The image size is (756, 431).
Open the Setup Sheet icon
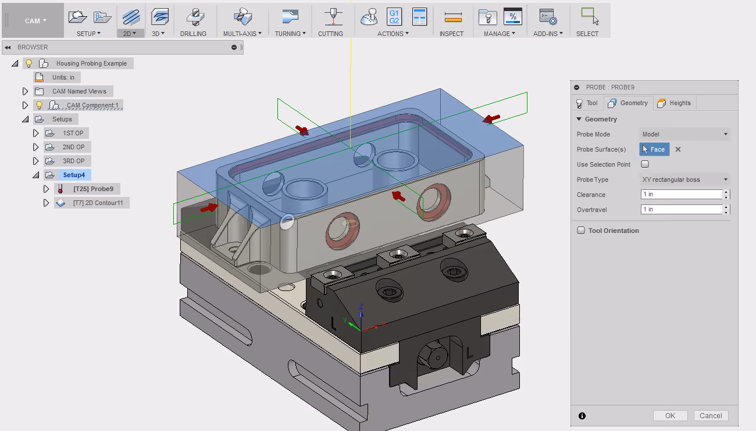tap(419, 17)
